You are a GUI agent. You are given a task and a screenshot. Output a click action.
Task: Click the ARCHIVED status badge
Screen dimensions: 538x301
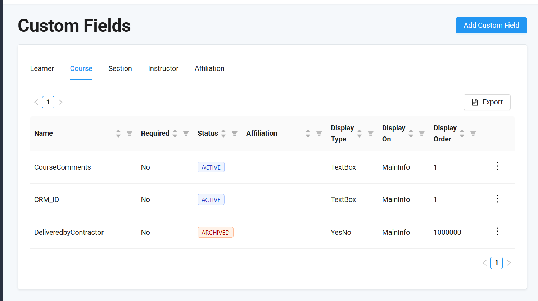point(215,233)
